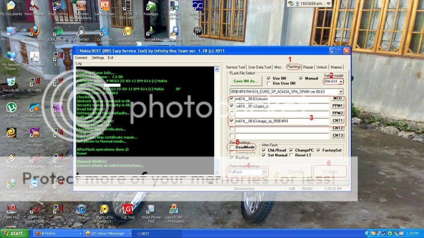Switch to the Repair tab
424x238 pixels.
308,67
